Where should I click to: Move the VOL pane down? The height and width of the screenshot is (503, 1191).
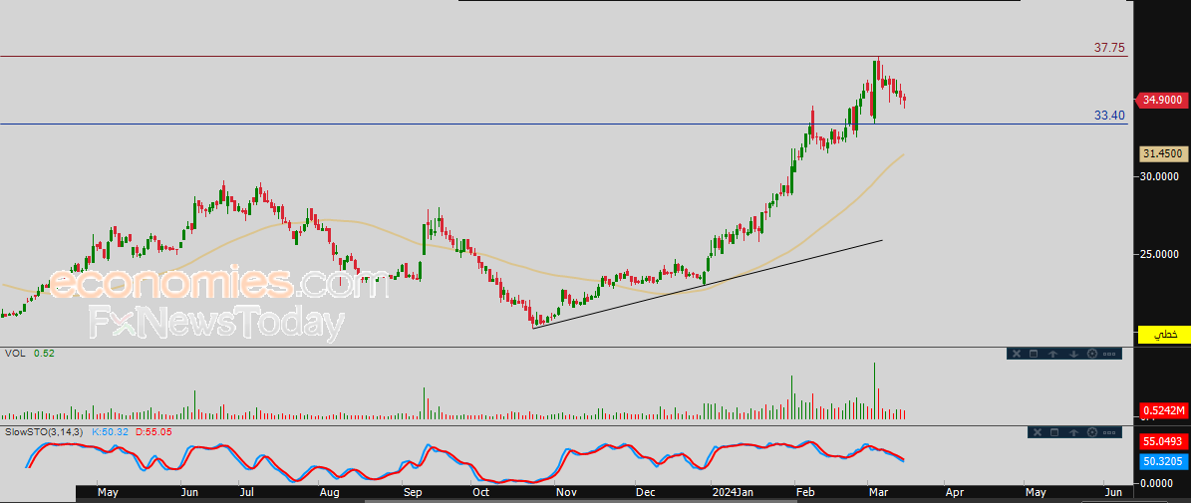coord(1074,354)
